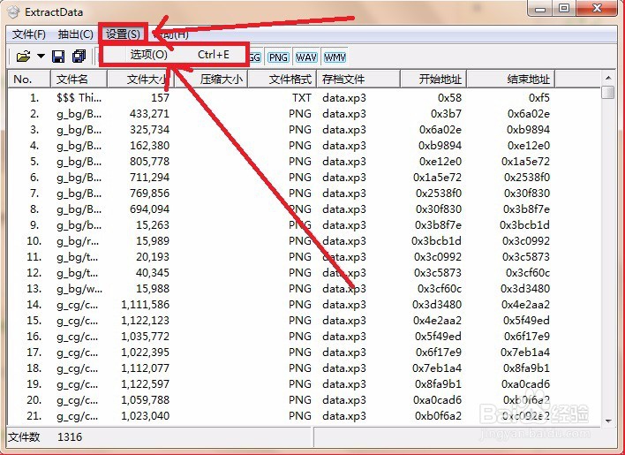The width and height of the screenshot is (625, 455).
Task: Open the 设置(S) menu
Action: (x=123, y=34)
